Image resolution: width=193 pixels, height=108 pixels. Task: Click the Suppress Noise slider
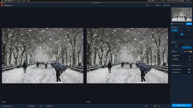[x=179, y=57]
